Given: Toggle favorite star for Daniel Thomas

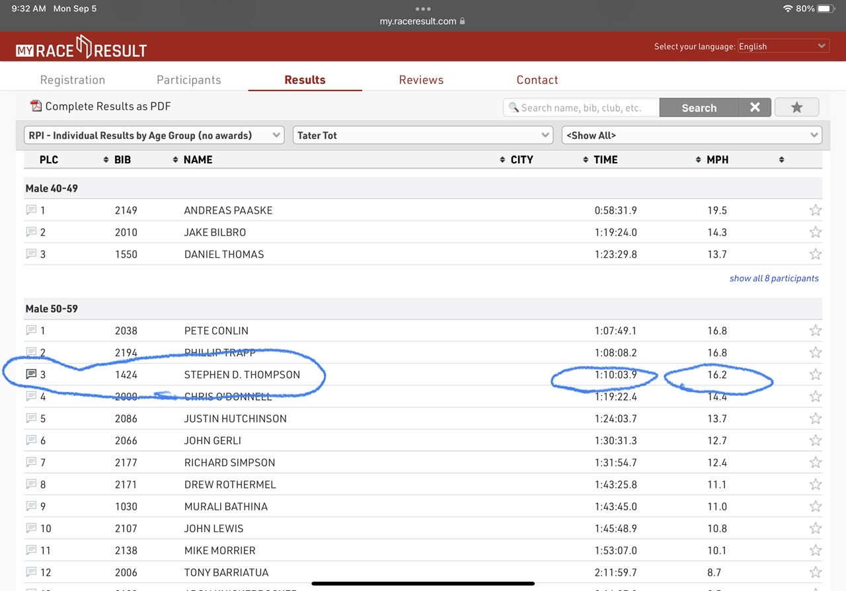Looking at the screenshot, I should (x=816, y=254).
